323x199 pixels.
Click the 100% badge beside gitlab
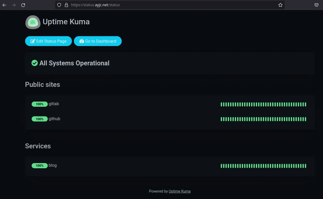click(40, 104)
